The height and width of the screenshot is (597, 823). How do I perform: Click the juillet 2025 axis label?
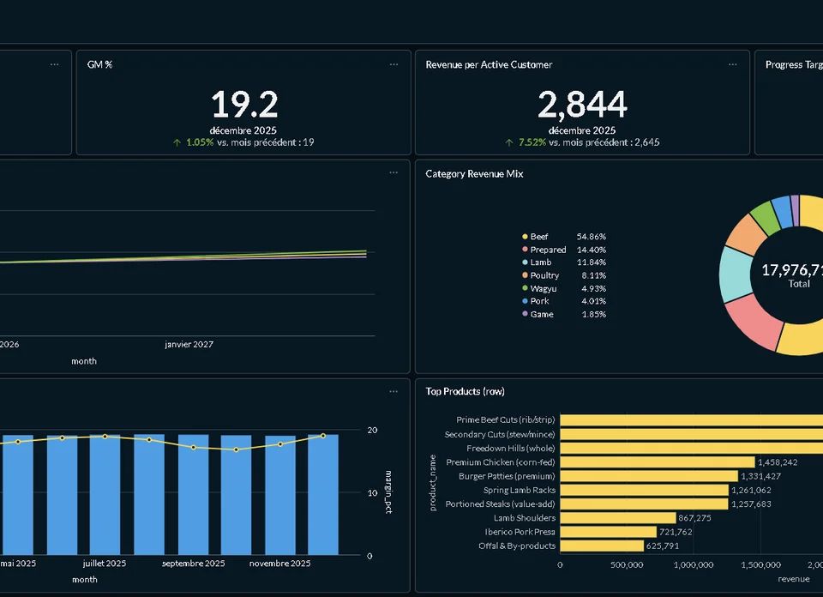pyautogui.click(x=105, y=564)
